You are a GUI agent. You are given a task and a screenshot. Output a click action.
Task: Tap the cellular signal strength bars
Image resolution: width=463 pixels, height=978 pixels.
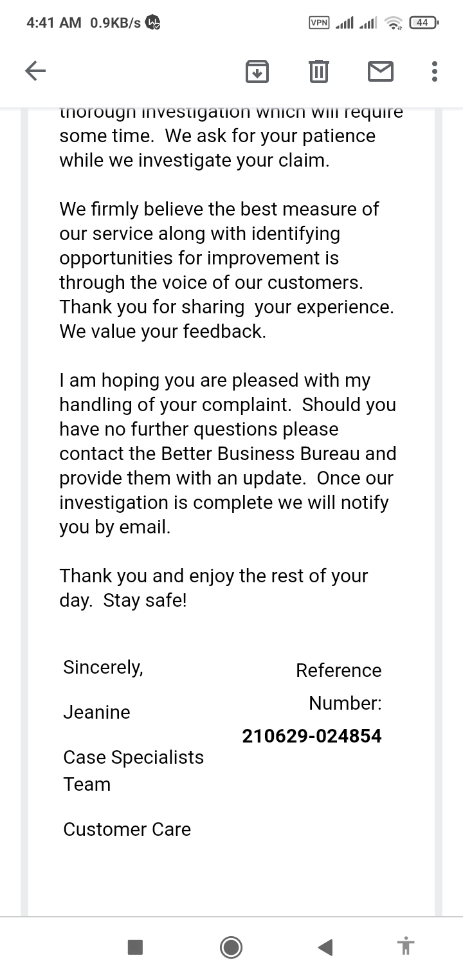[x=356, y=23]
